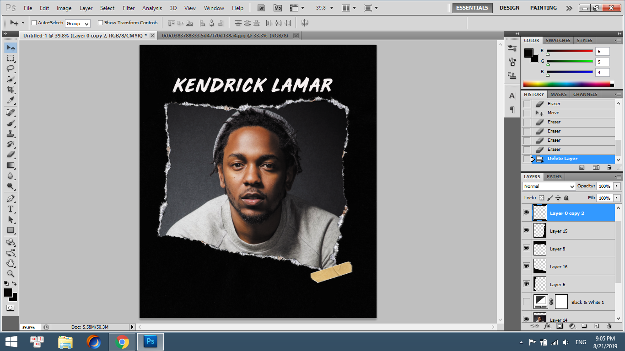Select the History Brush tool
625x351 pixels.
coord(11,144)
